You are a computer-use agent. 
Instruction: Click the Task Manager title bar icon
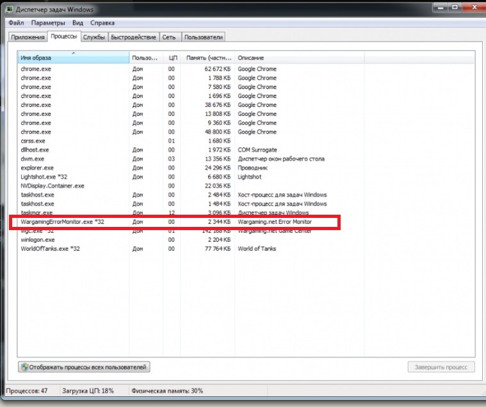coord(10,10)
